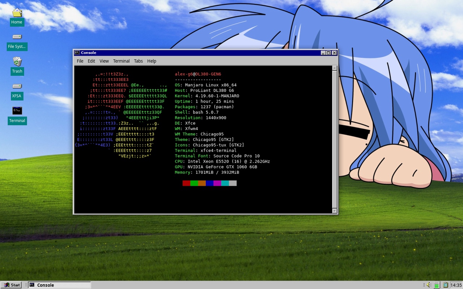The width and height of the screenshot is (463, 289).
Task: Open the View menu in Console
Action: click(x=104, y=61)
